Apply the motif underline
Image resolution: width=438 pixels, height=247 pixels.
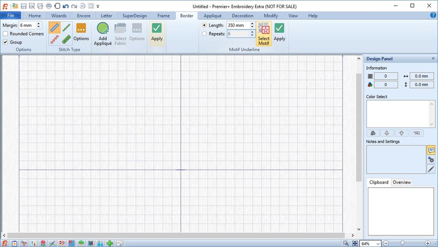[279, 32]
